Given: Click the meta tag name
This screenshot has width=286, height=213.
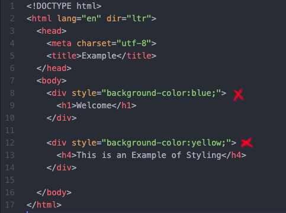Looking at the screenshot, I should pos(62,43).
